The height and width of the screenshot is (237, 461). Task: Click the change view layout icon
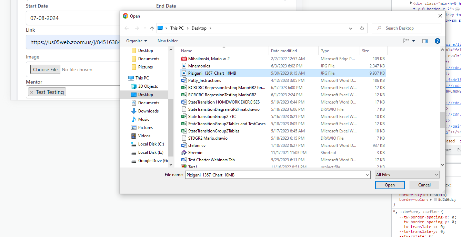(406, 41)
